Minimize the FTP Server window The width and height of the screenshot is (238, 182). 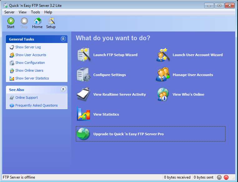pos(209,6)
